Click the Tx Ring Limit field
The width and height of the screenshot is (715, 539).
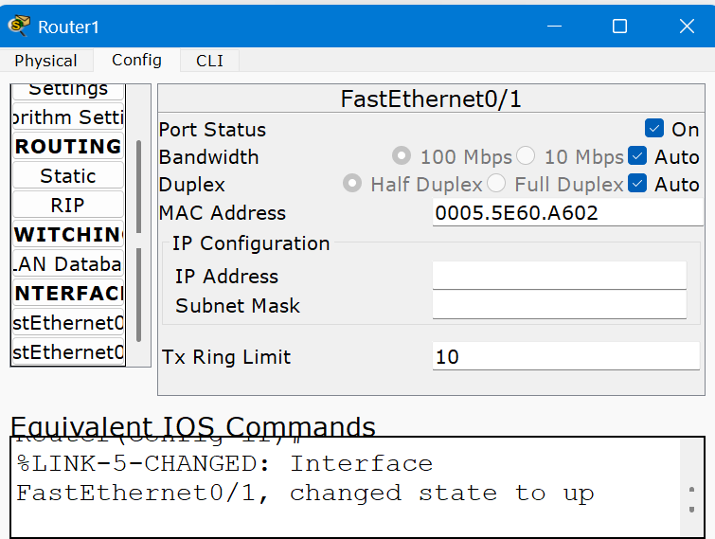[x=566, y=357]
